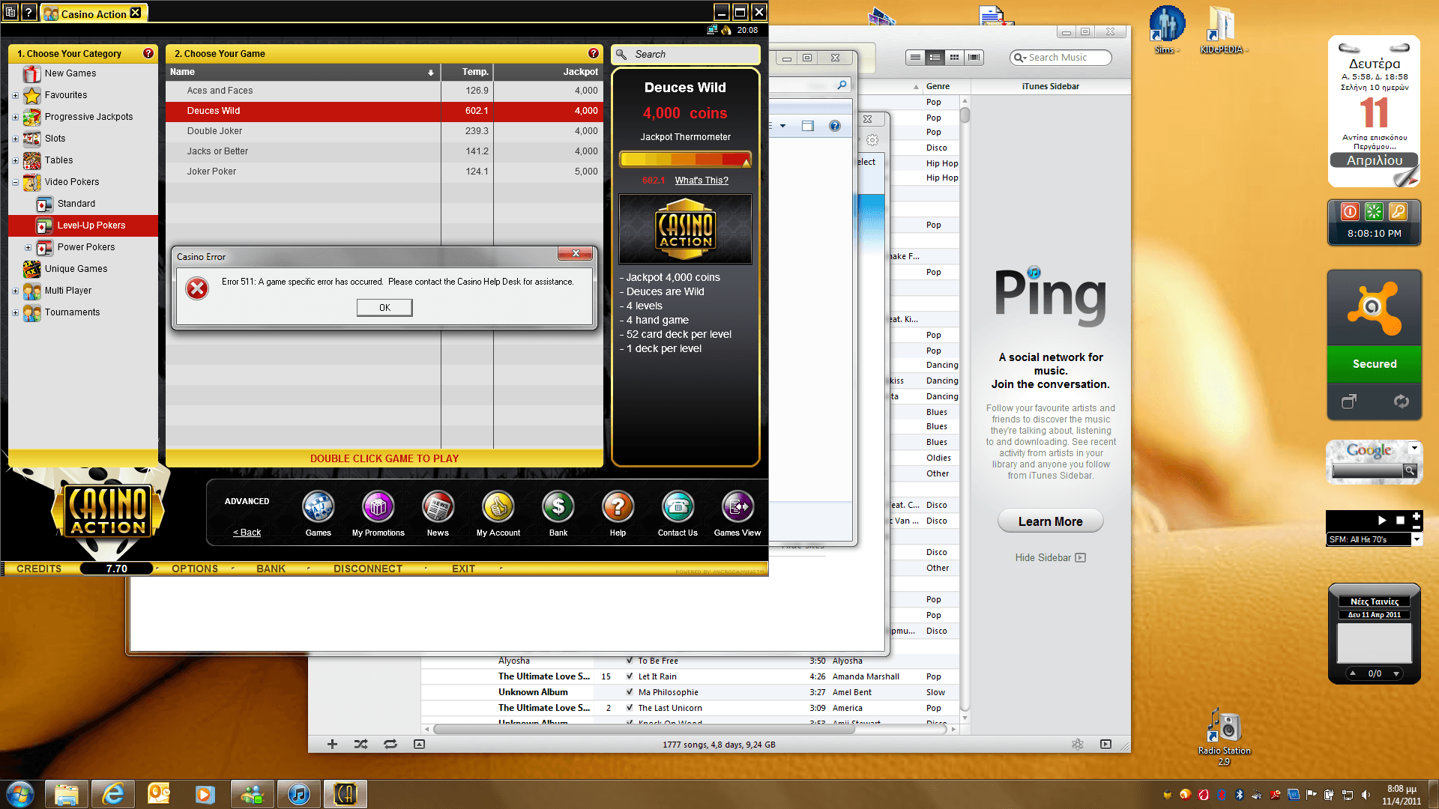Expand the Multi Player tree node

click(15, 291)
